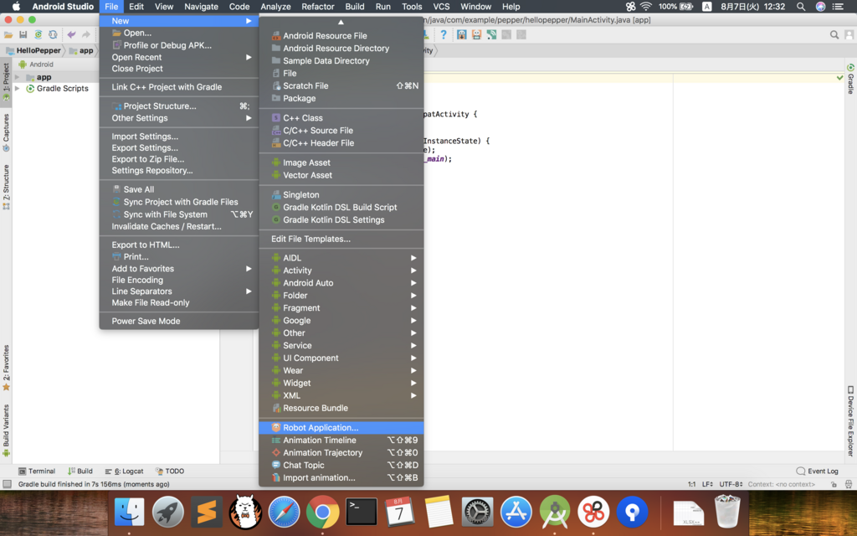Choose Android Resource File
This screenshot has width=857, height=536.
341,35
